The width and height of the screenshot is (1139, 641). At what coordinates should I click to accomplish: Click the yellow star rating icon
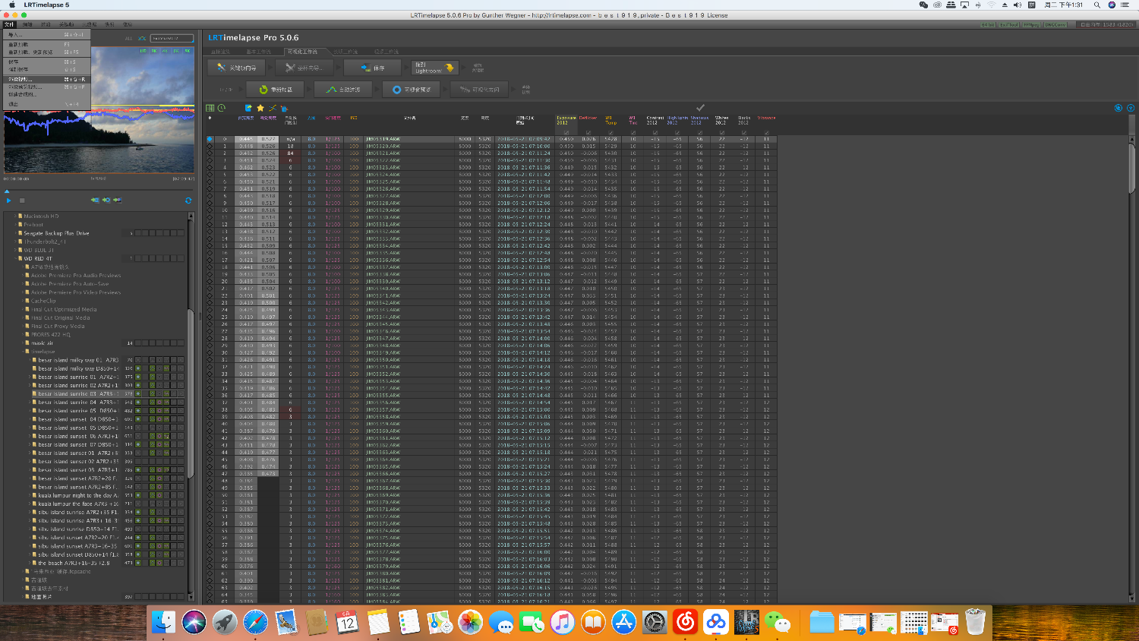[x=260, y=108]
